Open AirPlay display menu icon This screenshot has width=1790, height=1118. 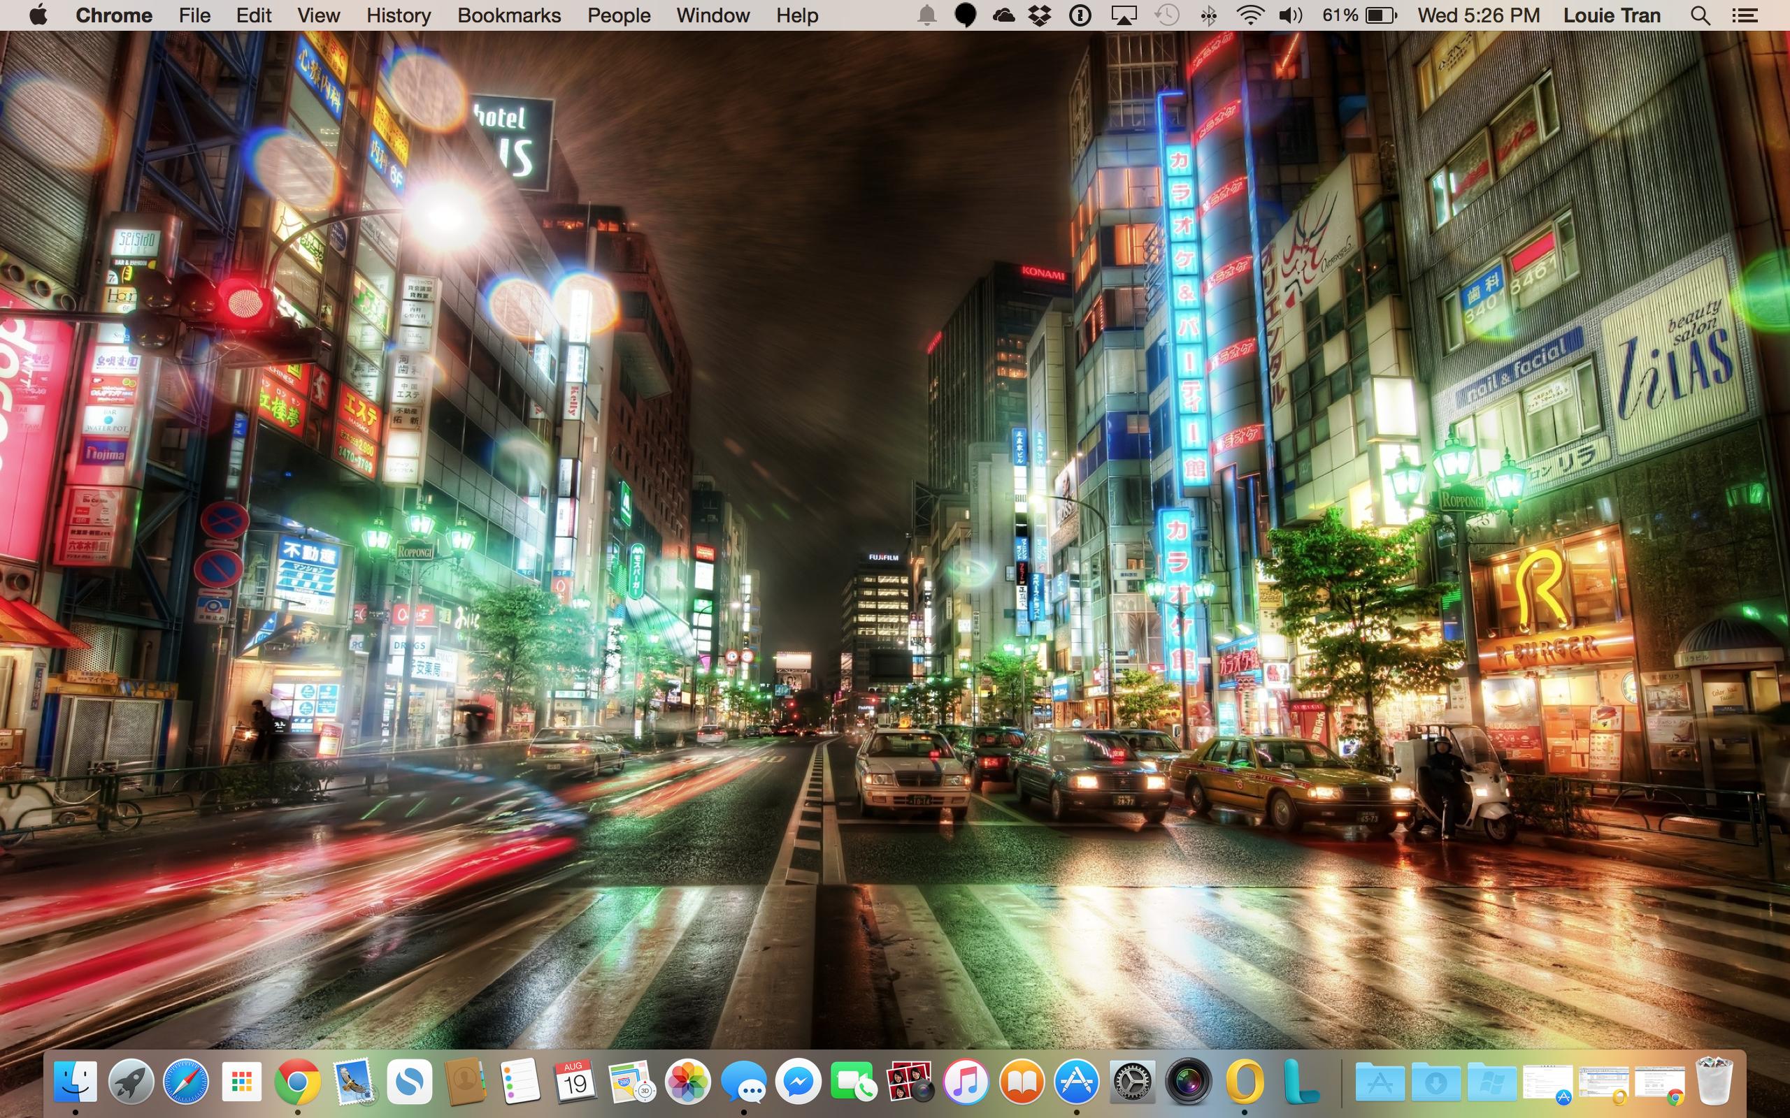point(1124,15)
